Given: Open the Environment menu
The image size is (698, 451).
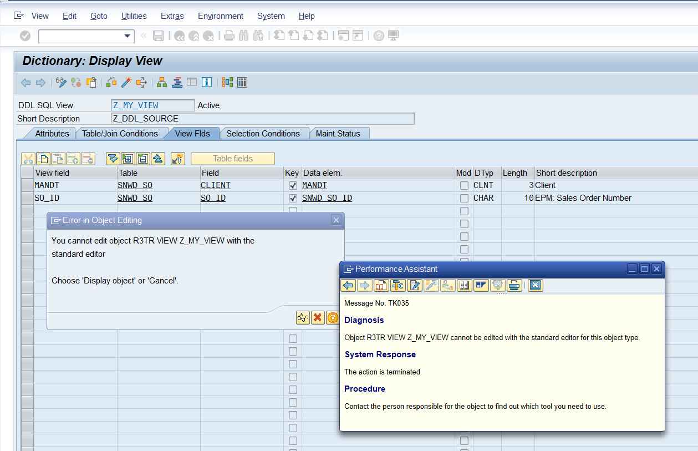Looking at the screenshot, I should (221, 16).
